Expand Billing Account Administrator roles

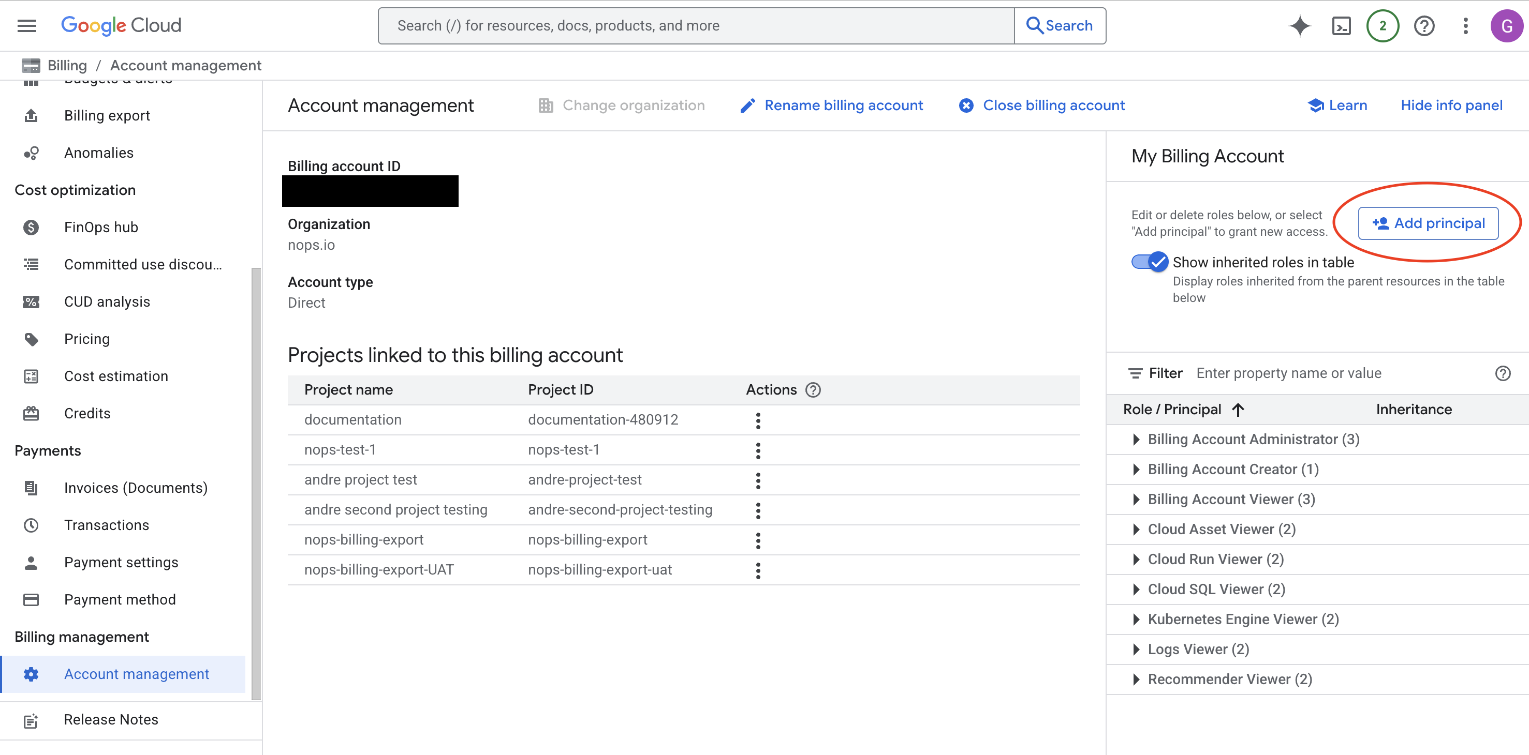(x=1137, y=439)
